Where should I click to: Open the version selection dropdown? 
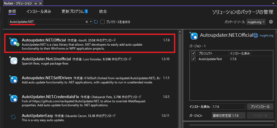point(228,116)
